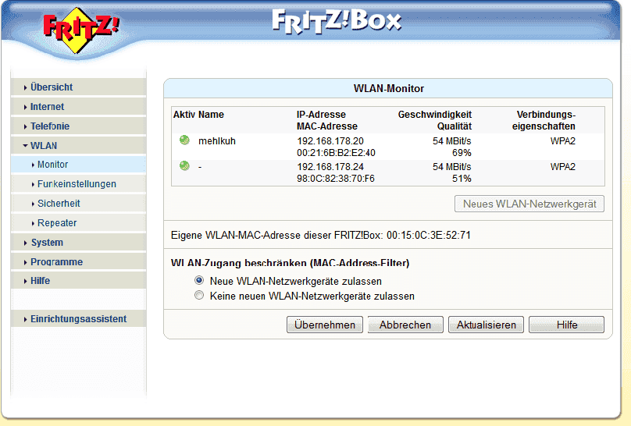
Task: Expand the System menu arrow
Action: pos(25,243)
